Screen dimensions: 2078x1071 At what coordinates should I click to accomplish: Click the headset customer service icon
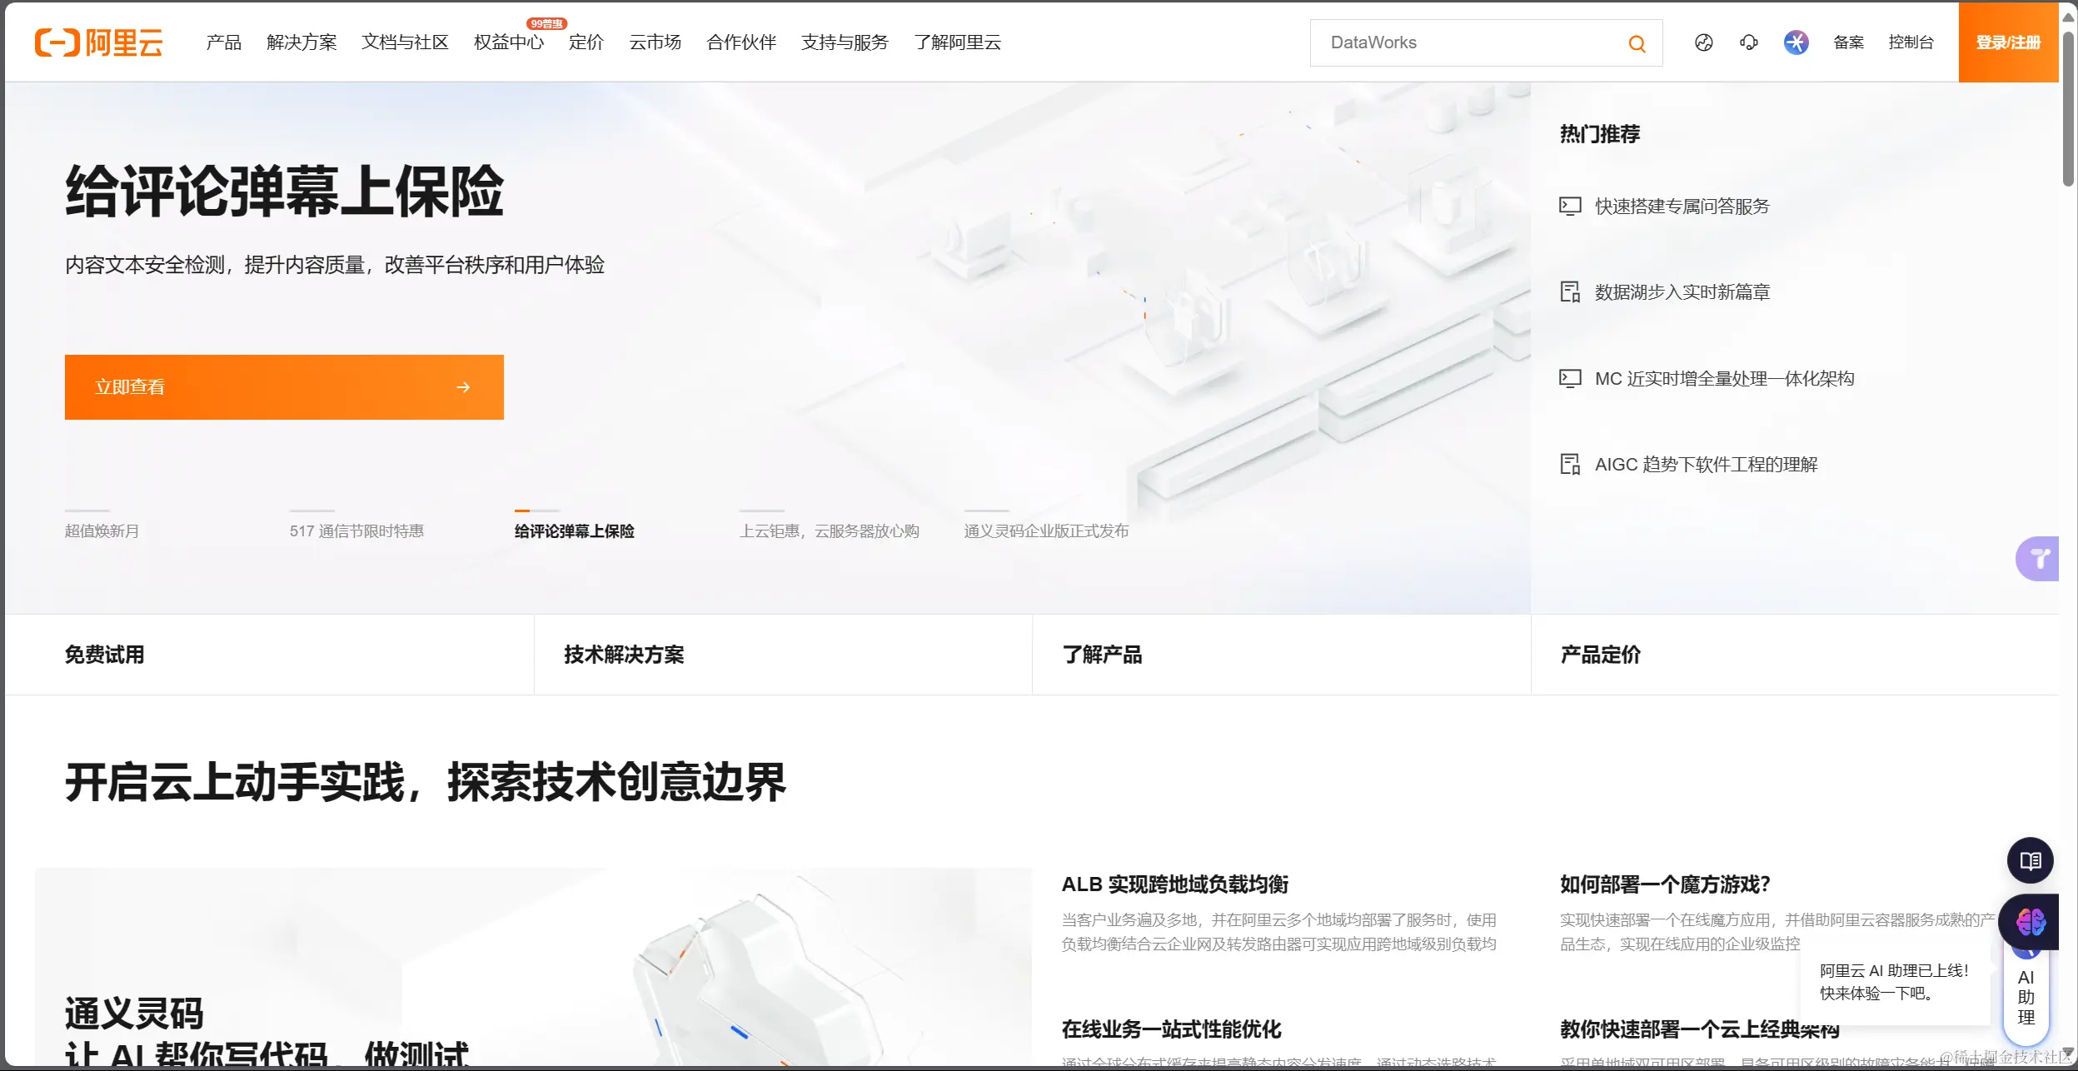(1749, 42)
